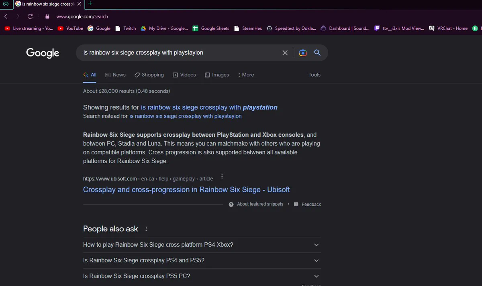Open the green Fiverr bookmark icon
The height and width of the screenshot is (286, 482).
click(475, 28)
